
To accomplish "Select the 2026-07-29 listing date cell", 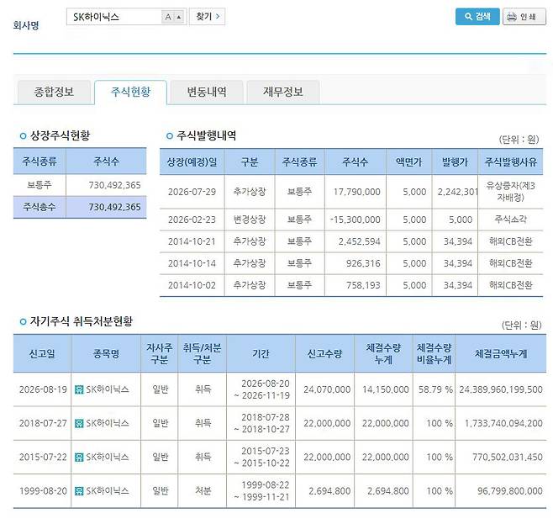I will point(192,192).
